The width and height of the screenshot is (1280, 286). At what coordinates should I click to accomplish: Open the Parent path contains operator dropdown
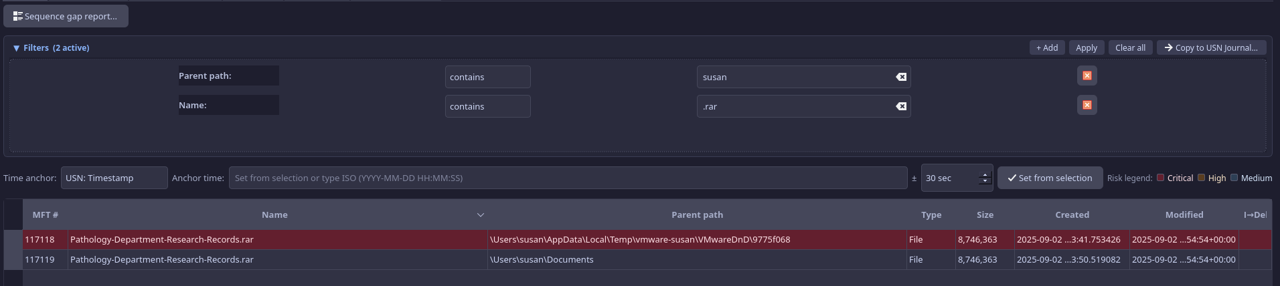(x=487, y=77)
